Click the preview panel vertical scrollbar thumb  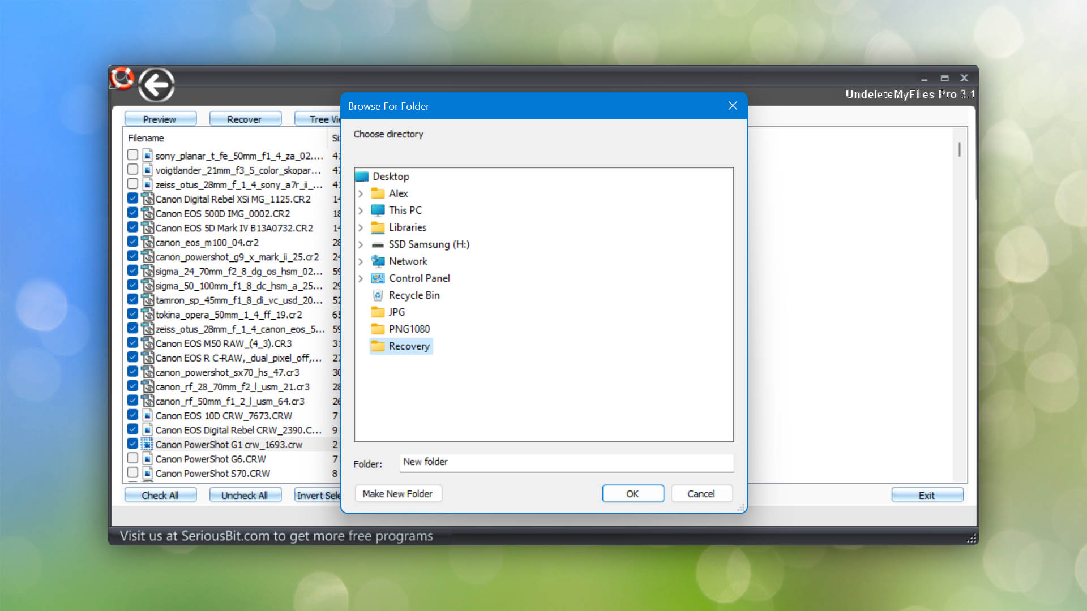click(959, 149)
